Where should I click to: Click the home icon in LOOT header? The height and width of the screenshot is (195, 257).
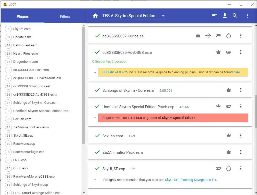click(95, 16)
